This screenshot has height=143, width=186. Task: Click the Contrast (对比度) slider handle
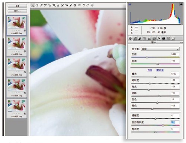150,83
